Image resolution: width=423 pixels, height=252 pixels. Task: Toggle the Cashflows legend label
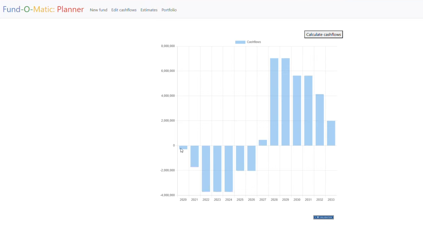tap(254, 42)
